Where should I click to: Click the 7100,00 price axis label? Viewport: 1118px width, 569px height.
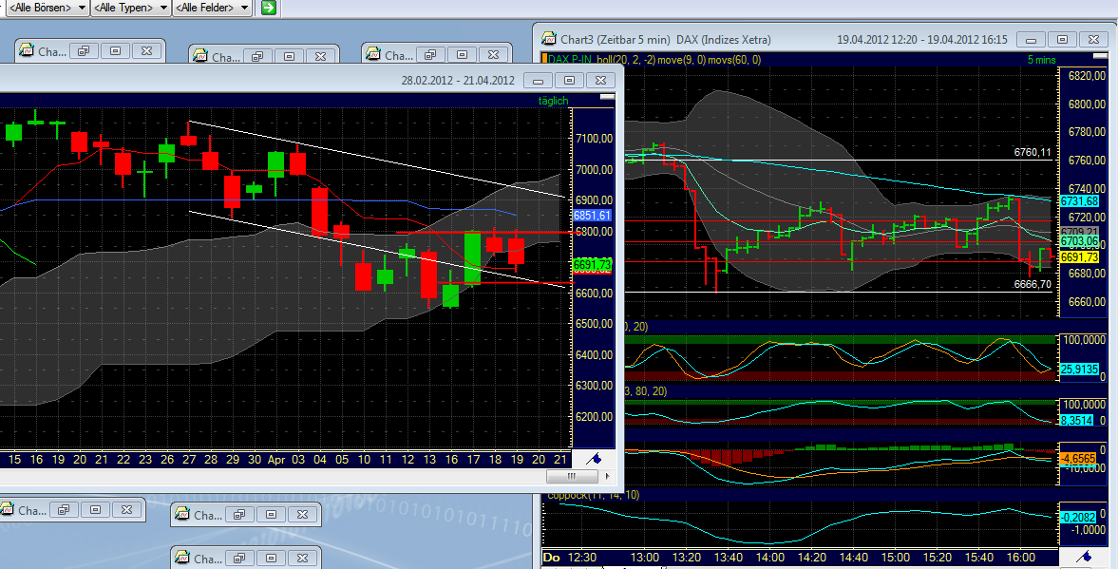(594, 139)
